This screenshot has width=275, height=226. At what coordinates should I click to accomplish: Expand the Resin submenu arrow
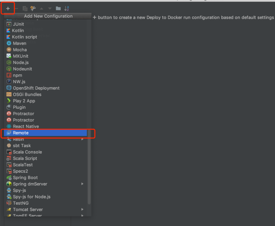[x=82, y=139]
